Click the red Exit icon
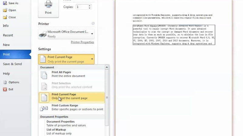The height and width of the screenshot is (136, 243). point(5,89)
